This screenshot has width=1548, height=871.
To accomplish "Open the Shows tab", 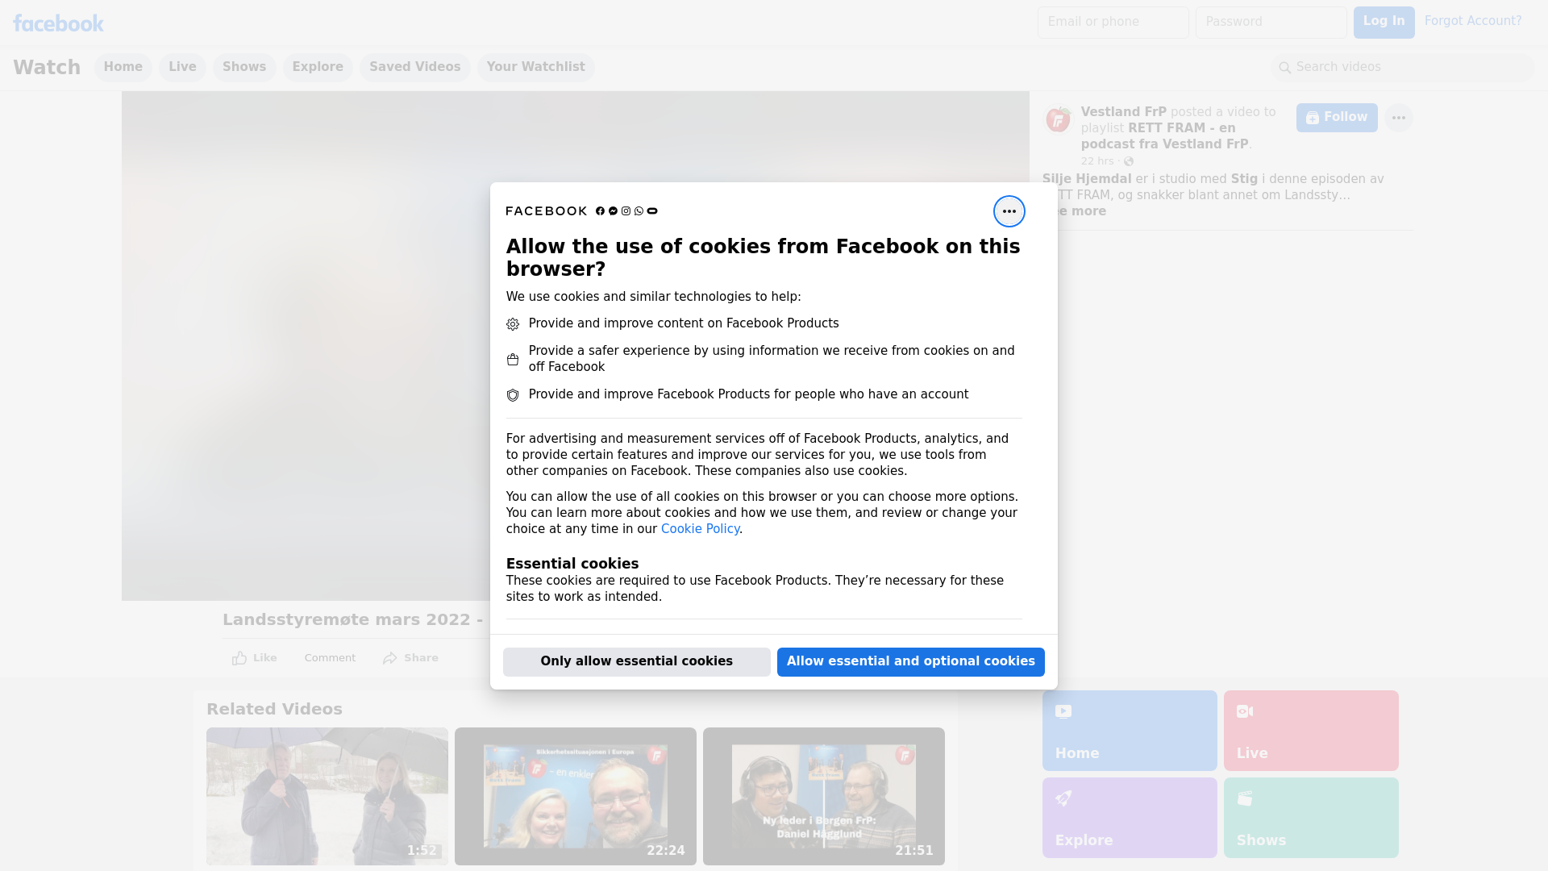I will pos(244,67).
